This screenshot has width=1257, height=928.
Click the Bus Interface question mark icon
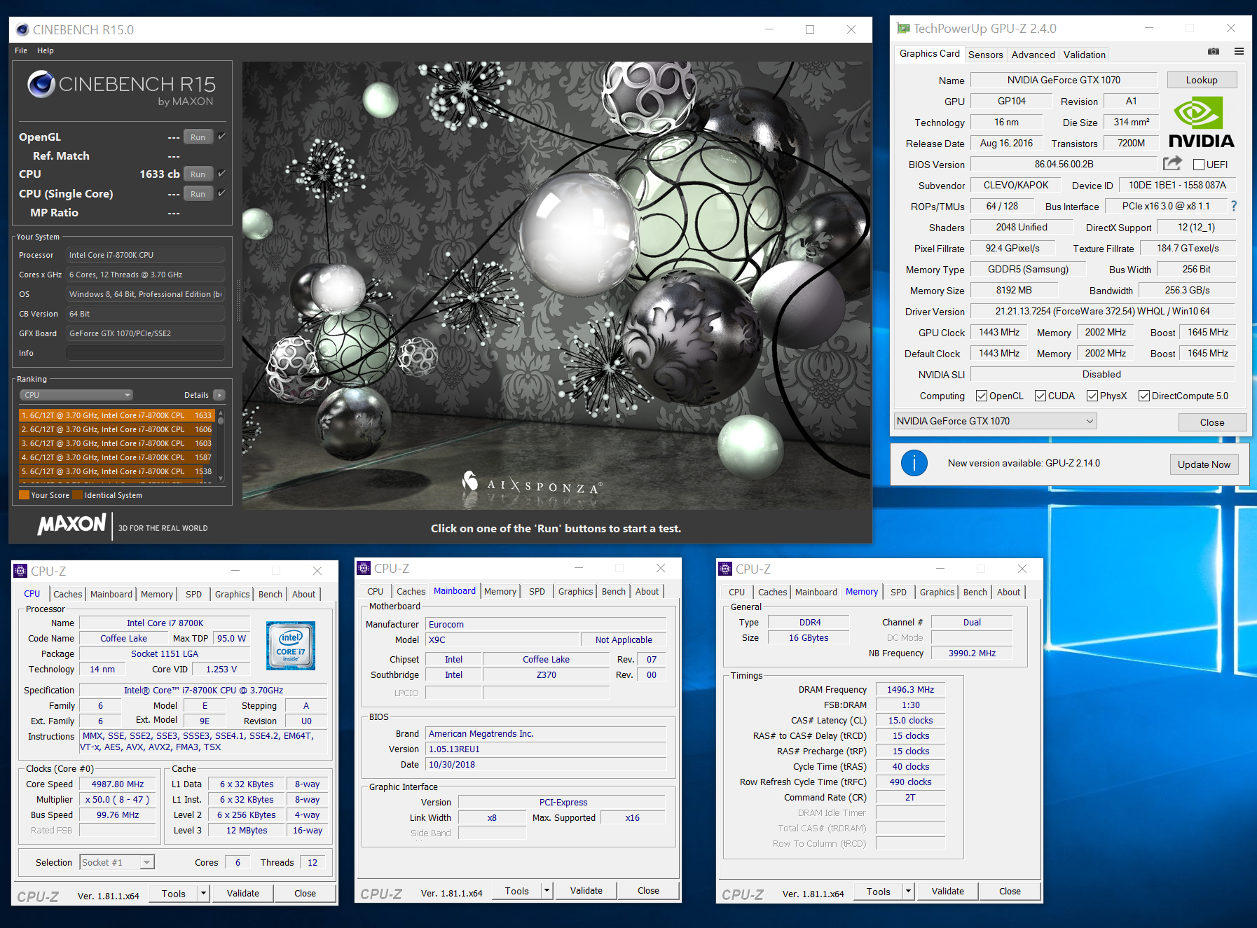pyautogui.click(x=1234, y=206)
